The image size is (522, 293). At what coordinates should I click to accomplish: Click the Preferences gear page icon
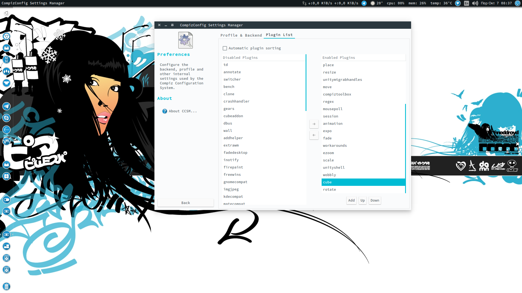185,40
